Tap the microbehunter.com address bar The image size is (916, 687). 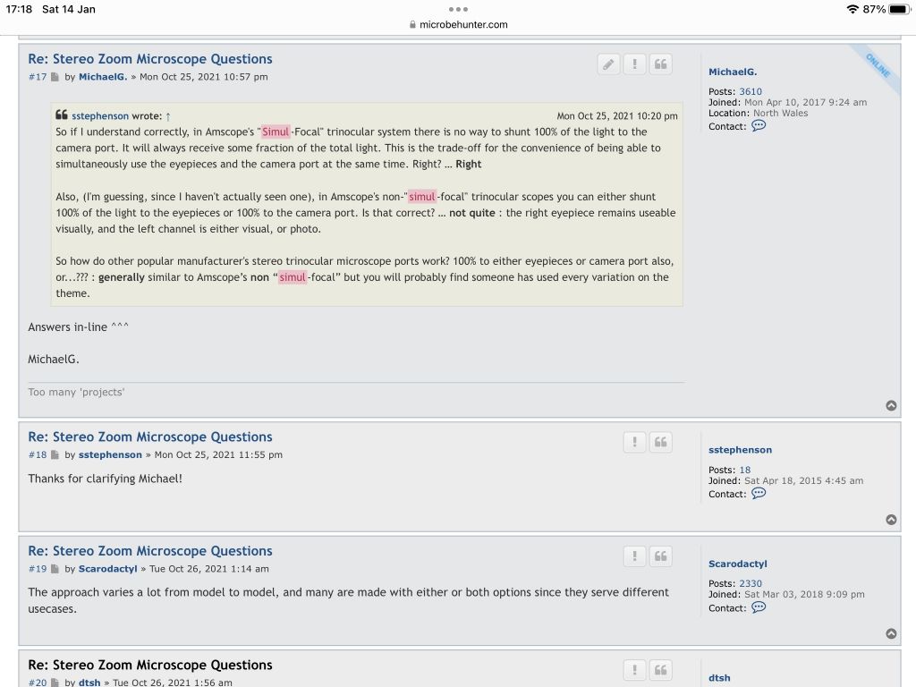pyautogui.click(x=458, y=24)
